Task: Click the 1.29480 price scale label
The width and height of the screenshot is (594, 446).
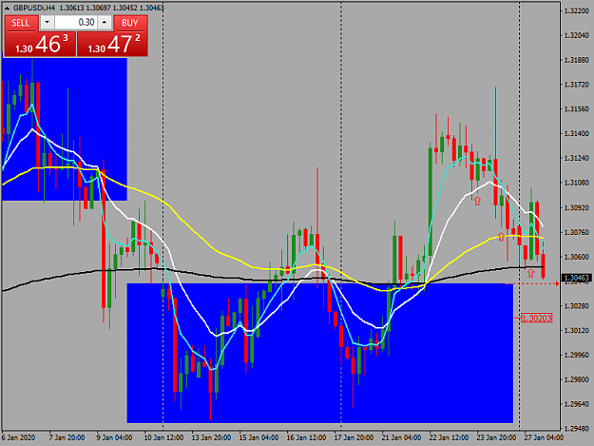Action: (577, 429)
